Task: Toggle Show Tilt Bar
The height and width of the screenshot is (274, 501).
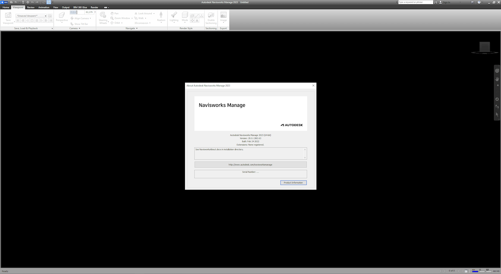Action: pyautogui.click(x=79, y=24)
